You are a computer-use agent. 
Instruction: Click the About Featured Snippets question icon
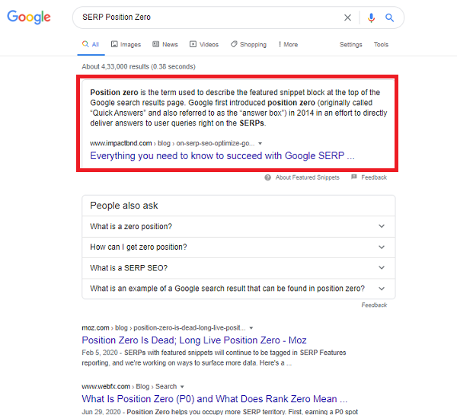pyautogui.click(x=267, y=177)
